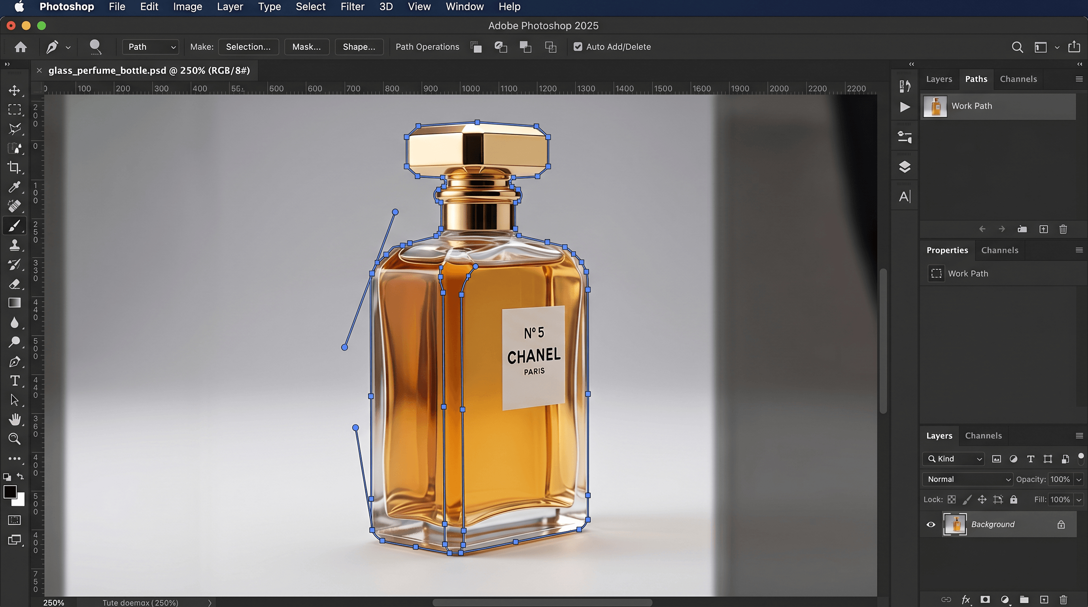The width and height of the screenshot is (1088, 607).
Task: Open the Normal blend mode dropdown
Action: [x=967, y=479]
